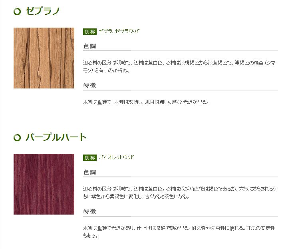Click the green circle icon beside ゼブラノ
This screenshot has height=249, width=294.
click(17, 12)
